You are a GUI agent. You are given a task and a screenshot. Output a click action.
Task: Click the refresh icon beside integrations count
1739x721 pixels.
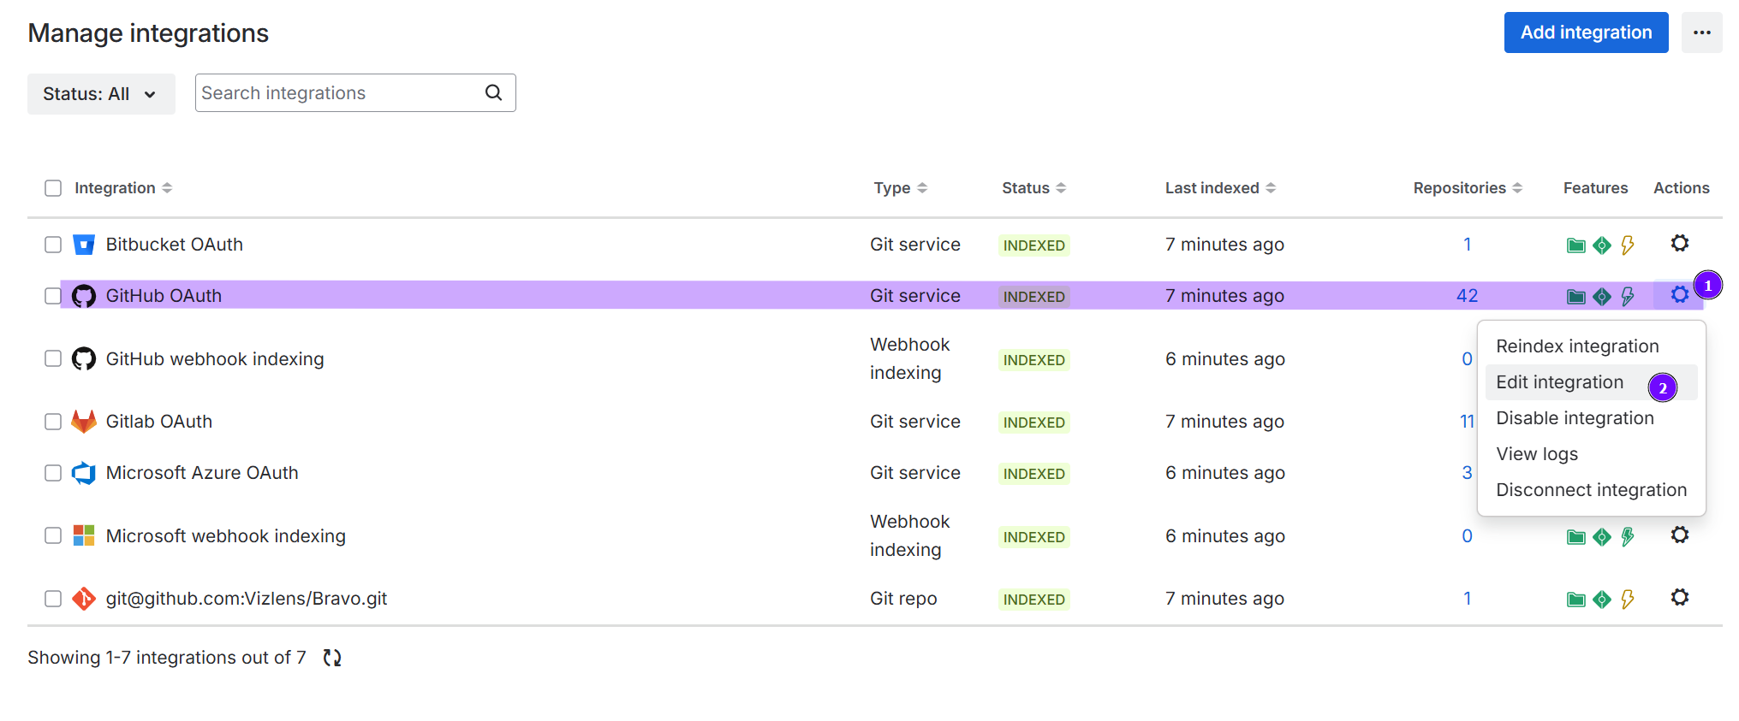click(332, 658)
